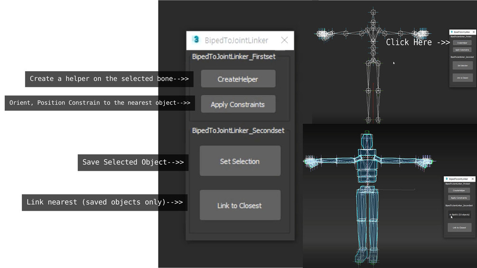Viewport: 477px width, 268px height.
Task: Click Link to Closest in small dialog showing Bip001
Action: coord(459,228)
